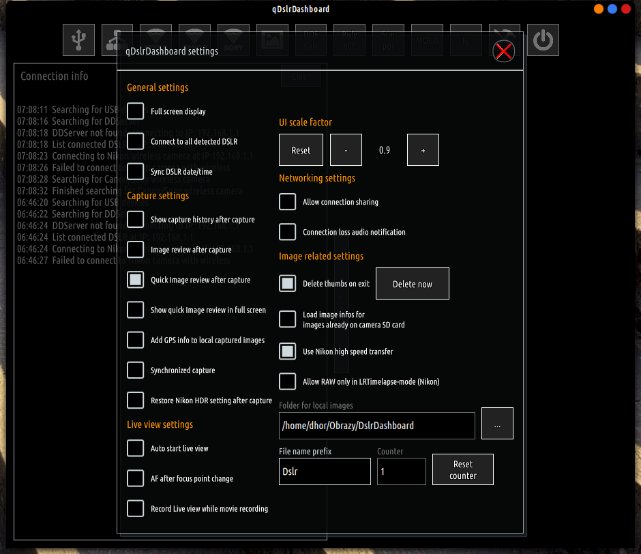This screenshot has width=641, height=554.
Task: Click the 'UI scale factor' heading
Action: (x=305, y=122)
